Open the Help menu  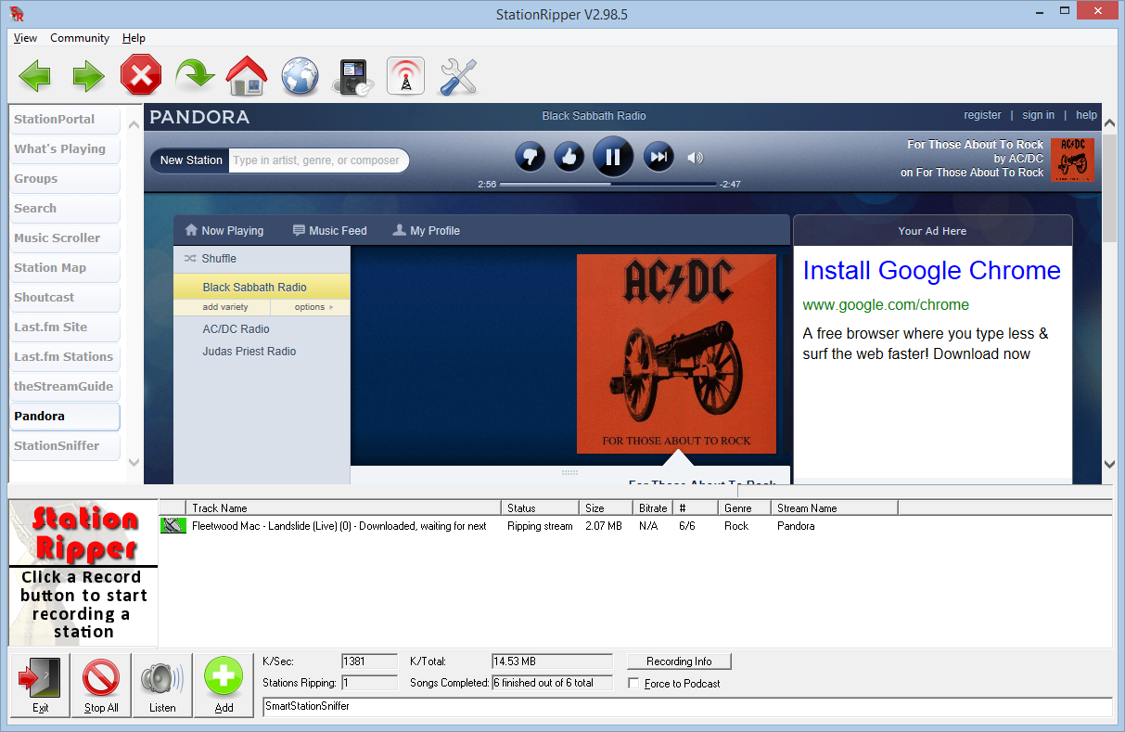(x=134, y=38)
